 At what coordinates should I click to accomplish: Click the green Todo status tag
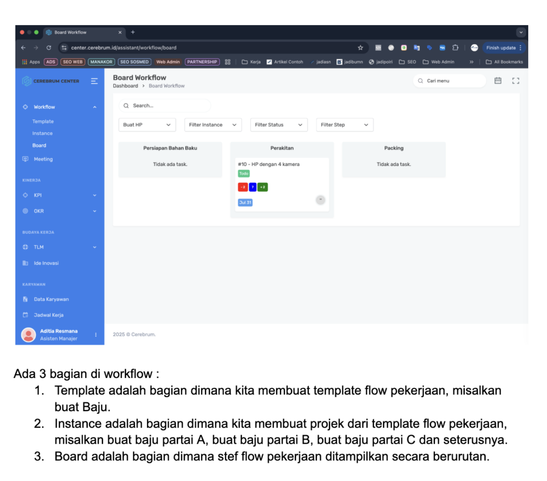(244, 174)
